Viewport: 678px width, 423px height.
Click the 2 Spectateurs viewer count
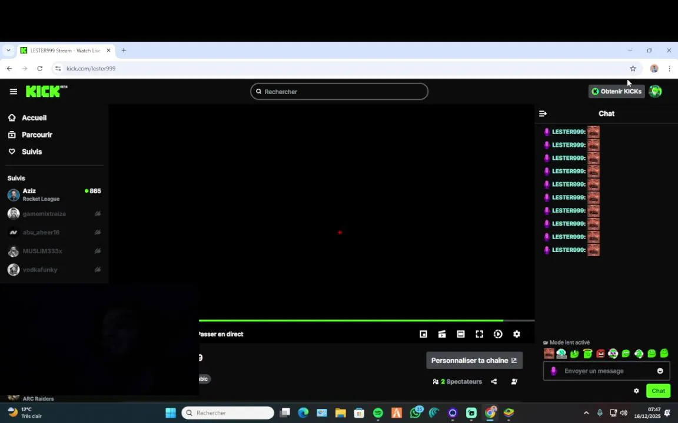(x=457, y=381)
